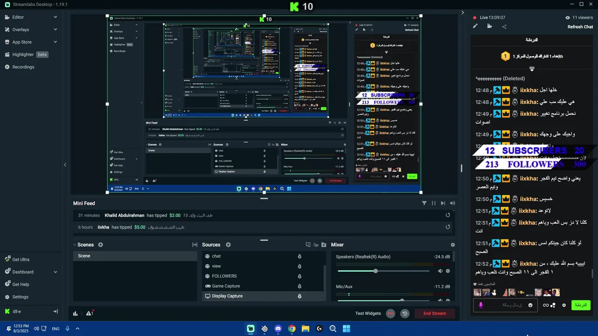Open chat settings gear
This screenshot has height=336, width=598.
point(564,305)
